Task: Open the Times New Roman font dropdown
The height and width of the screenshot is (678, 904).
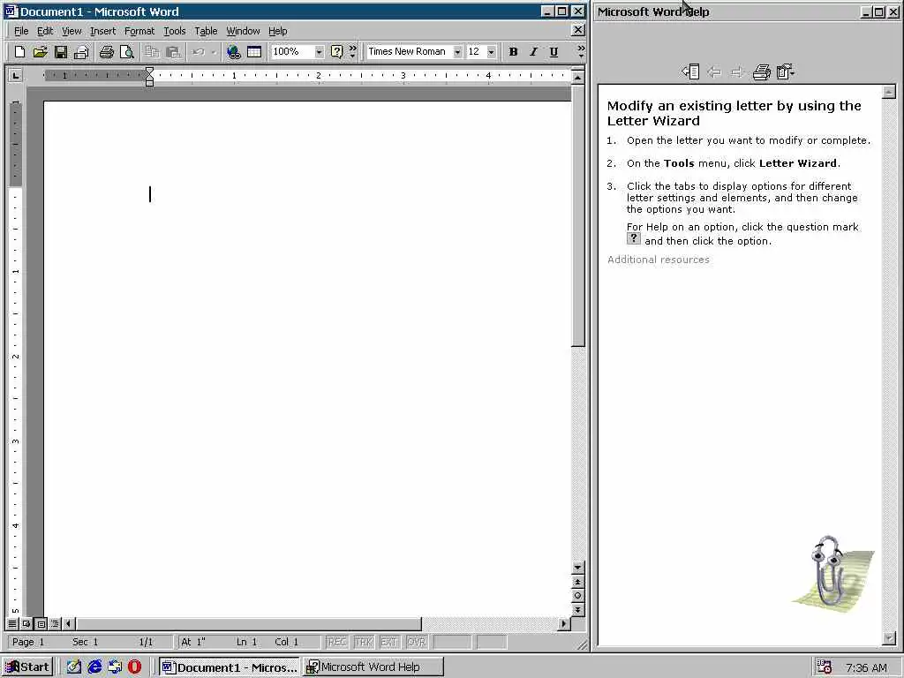Action: 457,52
